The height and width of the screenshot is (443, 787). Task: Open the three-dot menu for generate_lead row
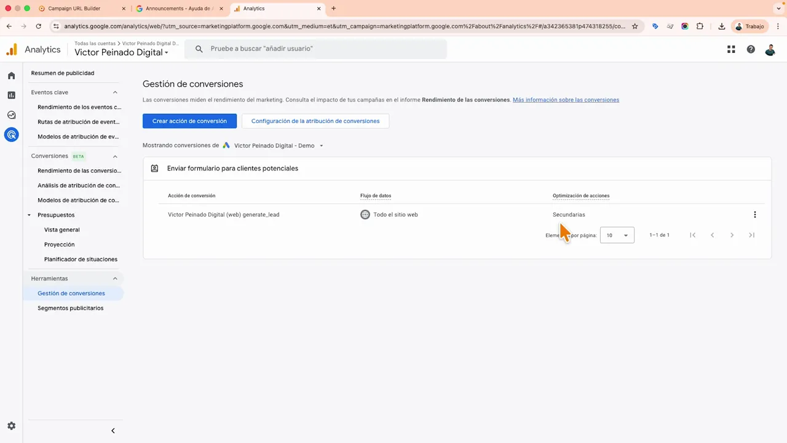(x=754, y=215)
